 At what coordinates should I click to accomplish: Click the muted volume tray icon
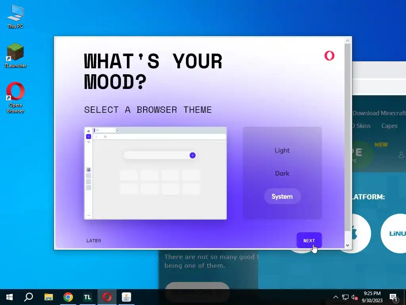354,297
